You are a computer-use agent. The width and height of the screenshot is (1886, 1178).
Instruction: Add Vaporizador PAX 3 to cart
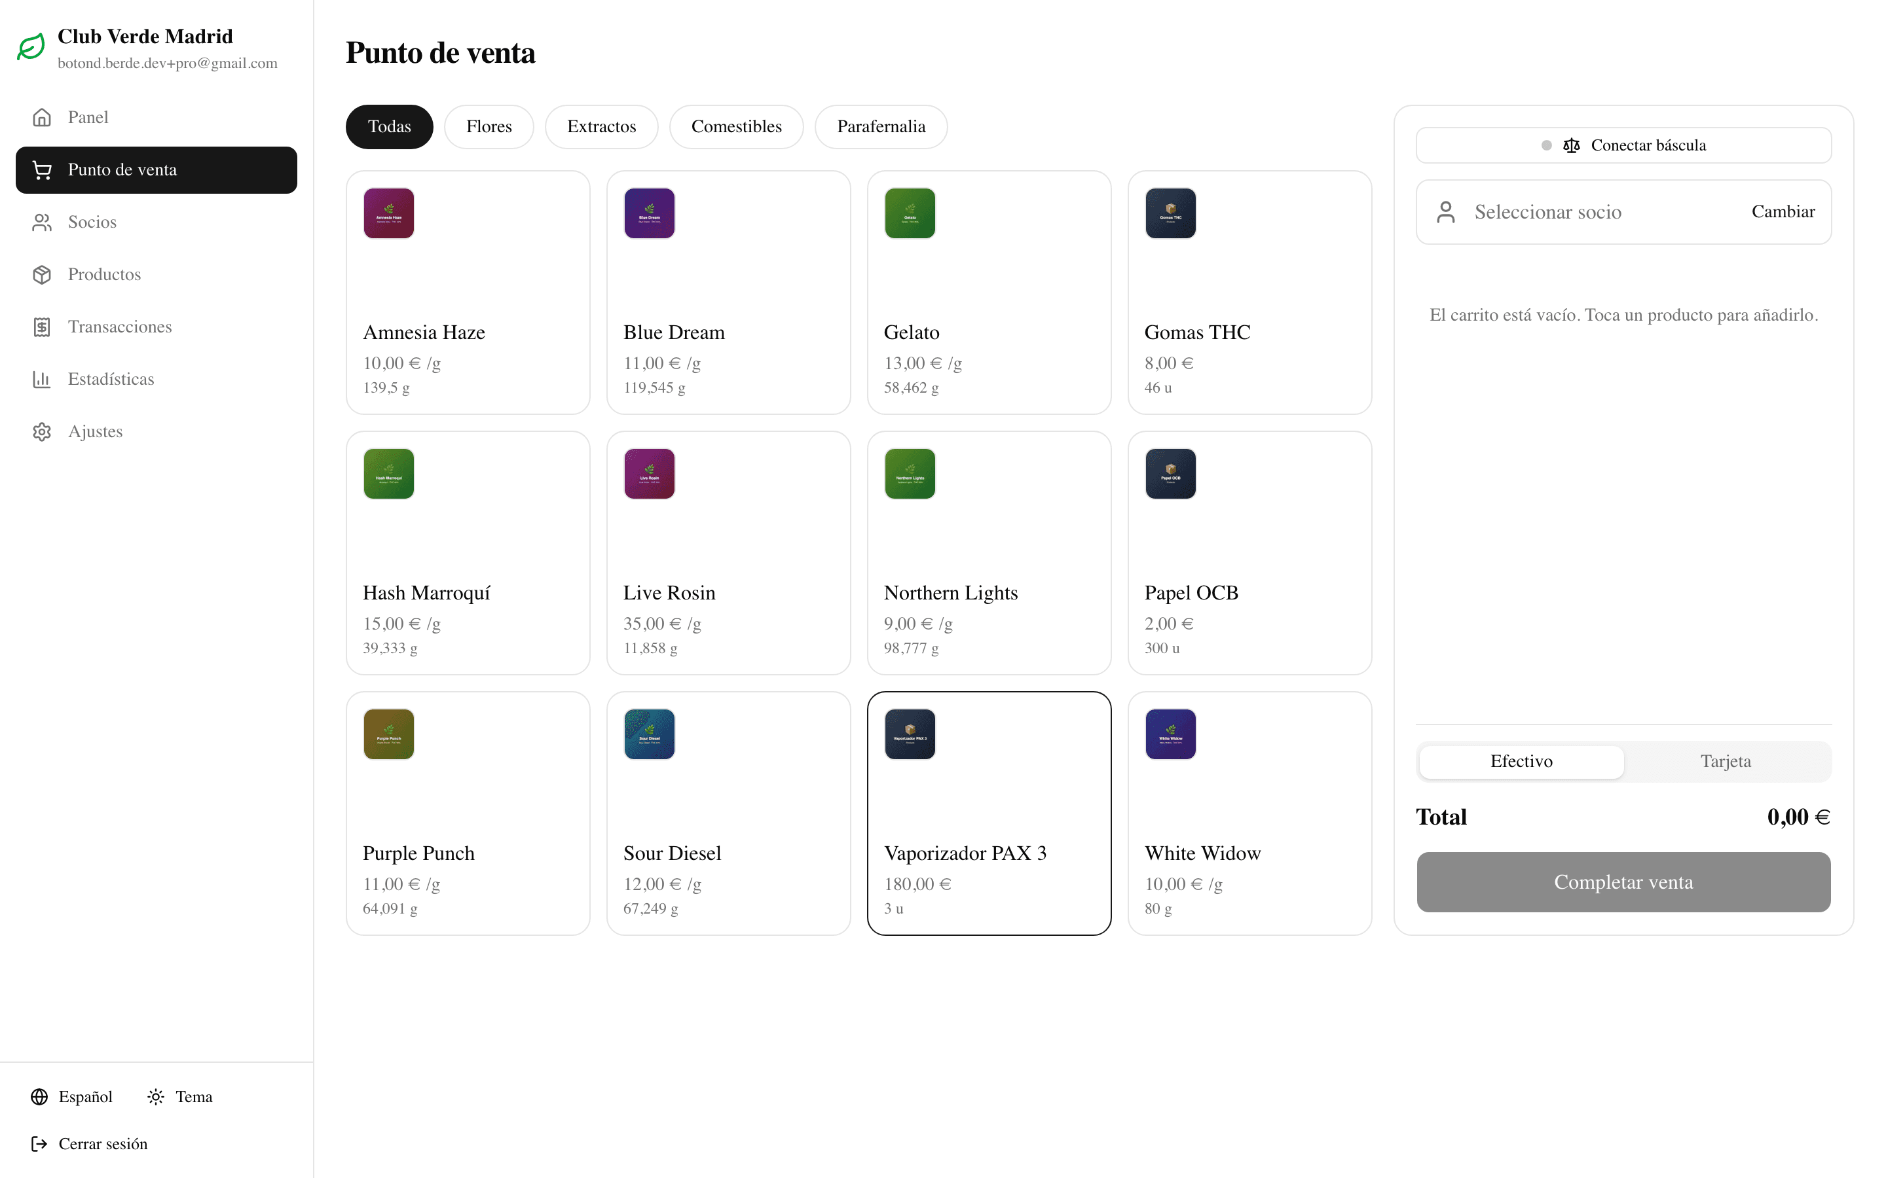click(989, 813)
